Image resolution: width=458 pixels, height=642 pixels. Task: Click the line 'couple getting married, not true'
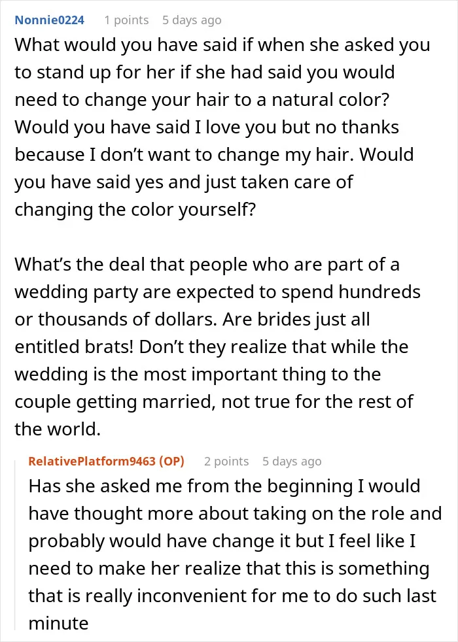point(214,401)
